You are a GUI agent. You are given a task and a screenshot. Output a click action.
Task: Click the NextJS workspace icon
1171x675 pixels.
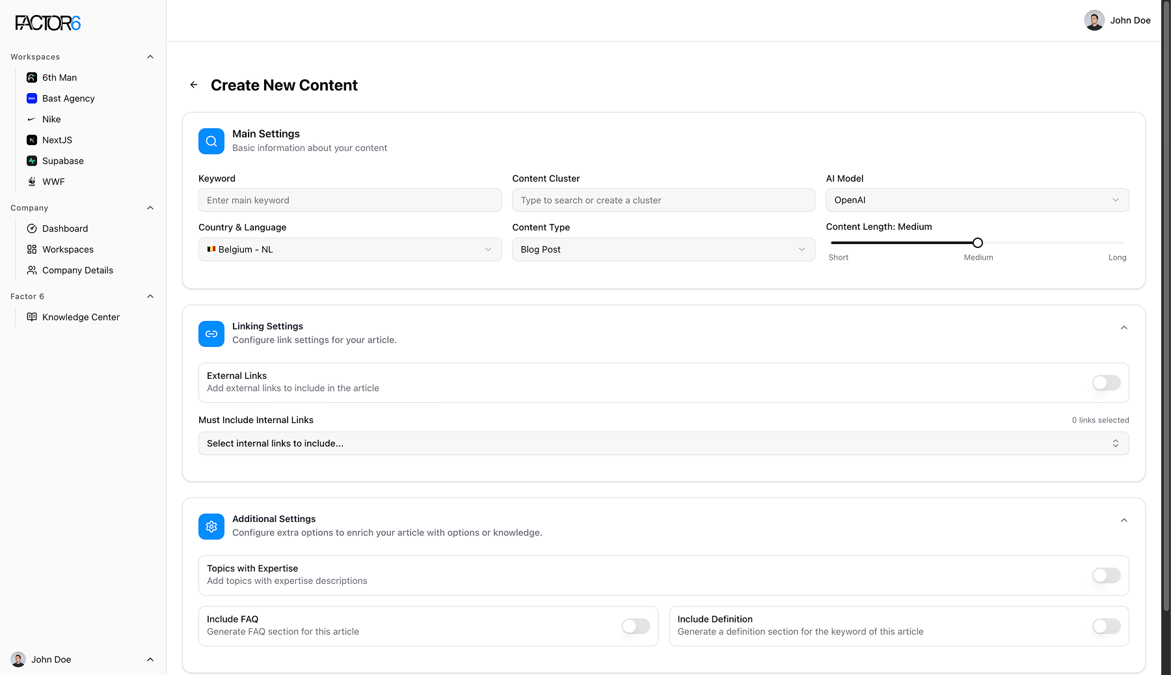(32, 140)
